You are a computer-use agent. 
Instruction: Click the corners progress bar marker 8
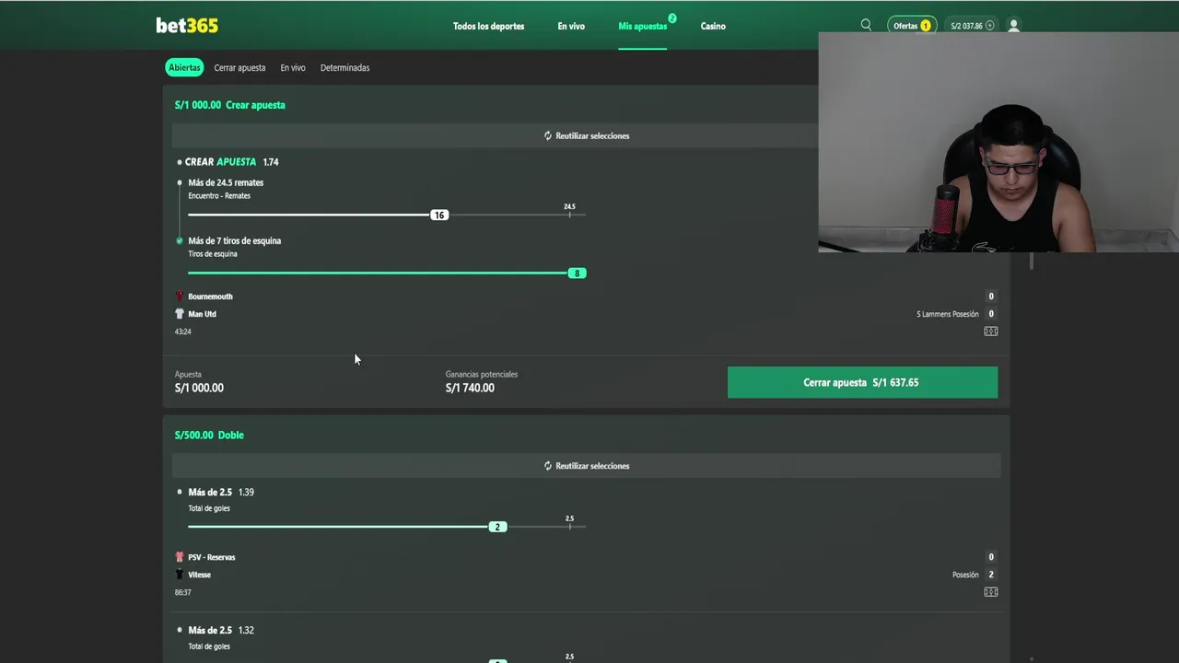click(x=577, y=273)
